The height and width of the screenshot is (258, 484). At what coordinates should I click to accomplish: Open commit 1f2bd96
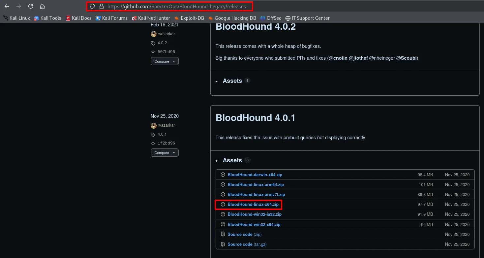[166, 143]
